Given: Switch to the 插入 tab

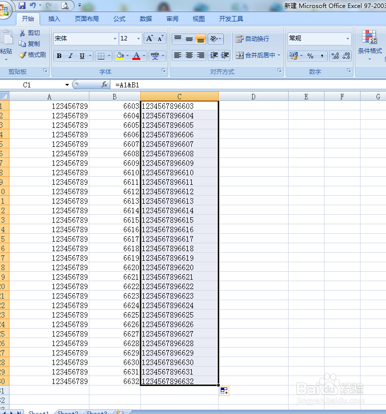Looking at the screenshot, I should pos(54,19).
